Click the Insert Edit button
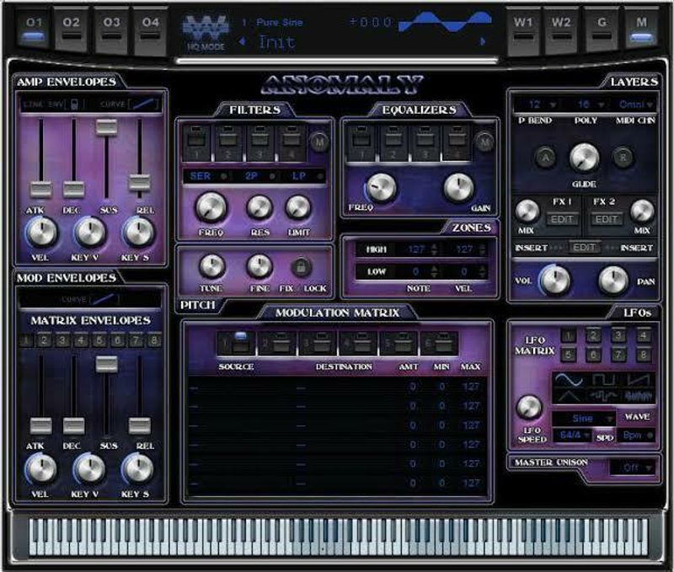 point(584,248)
